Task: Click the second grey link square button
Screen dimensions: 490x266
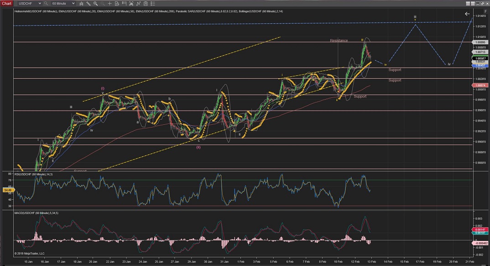Action: (473, 4)
